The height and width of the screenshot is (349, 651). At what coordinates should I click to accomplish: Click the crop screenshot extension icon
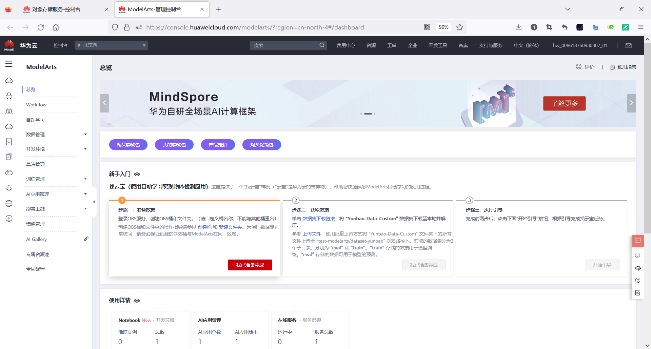click(x=549, y=27)
